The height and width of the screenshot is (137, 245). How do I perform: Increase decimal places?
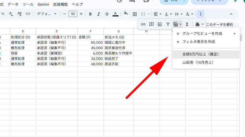19,14
